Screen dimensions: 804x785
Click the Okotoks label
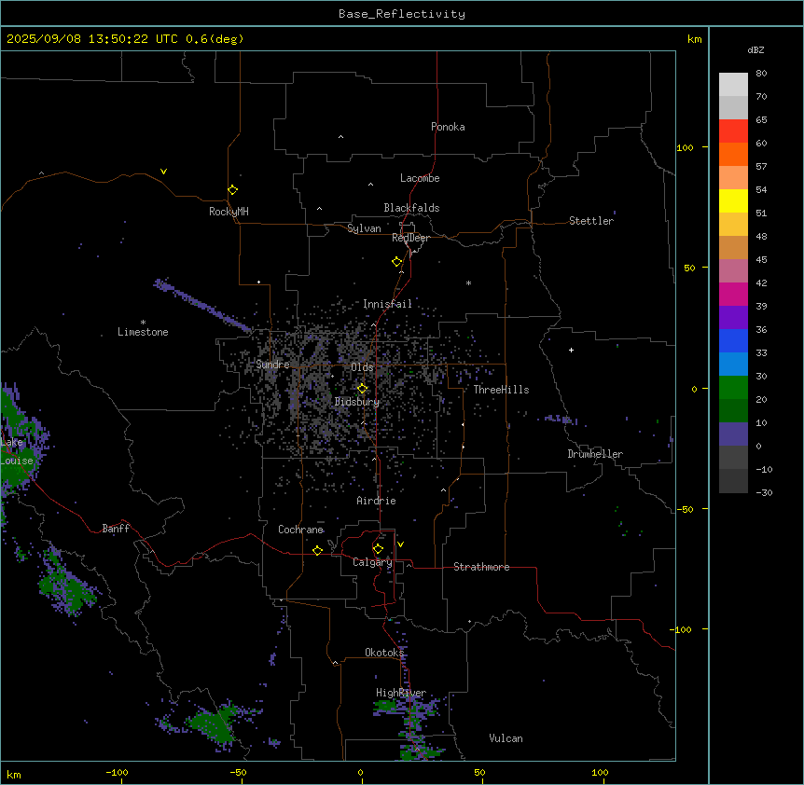tap(384, 653)
